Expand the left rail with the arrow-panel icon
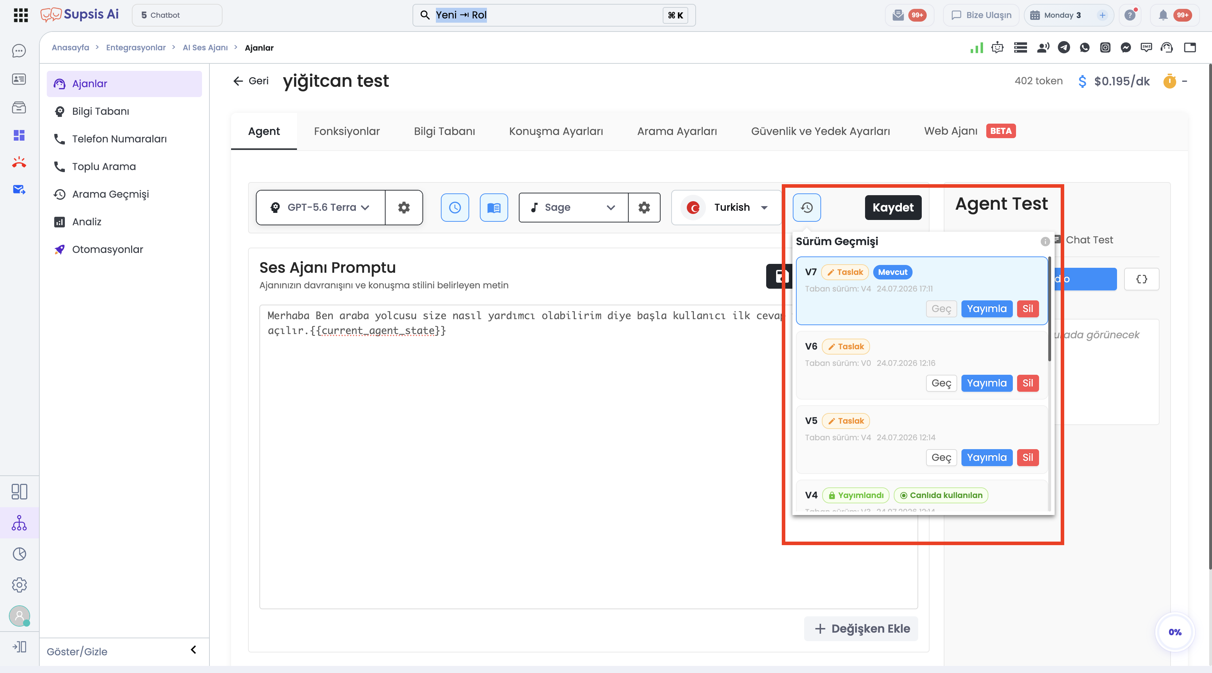1212x673 pixels. 19,647
